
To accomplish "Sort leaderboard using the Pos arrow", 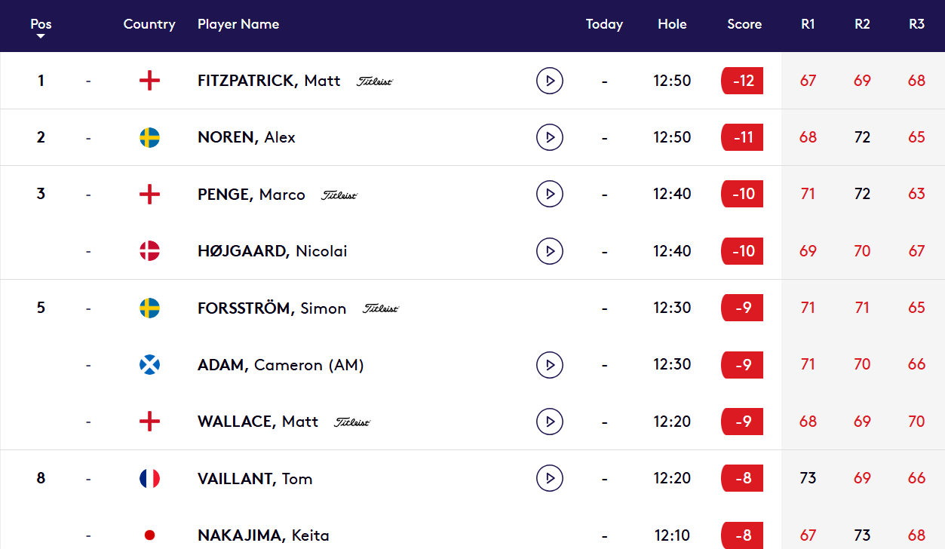I will pyautogui.click(x=41, y=35).
